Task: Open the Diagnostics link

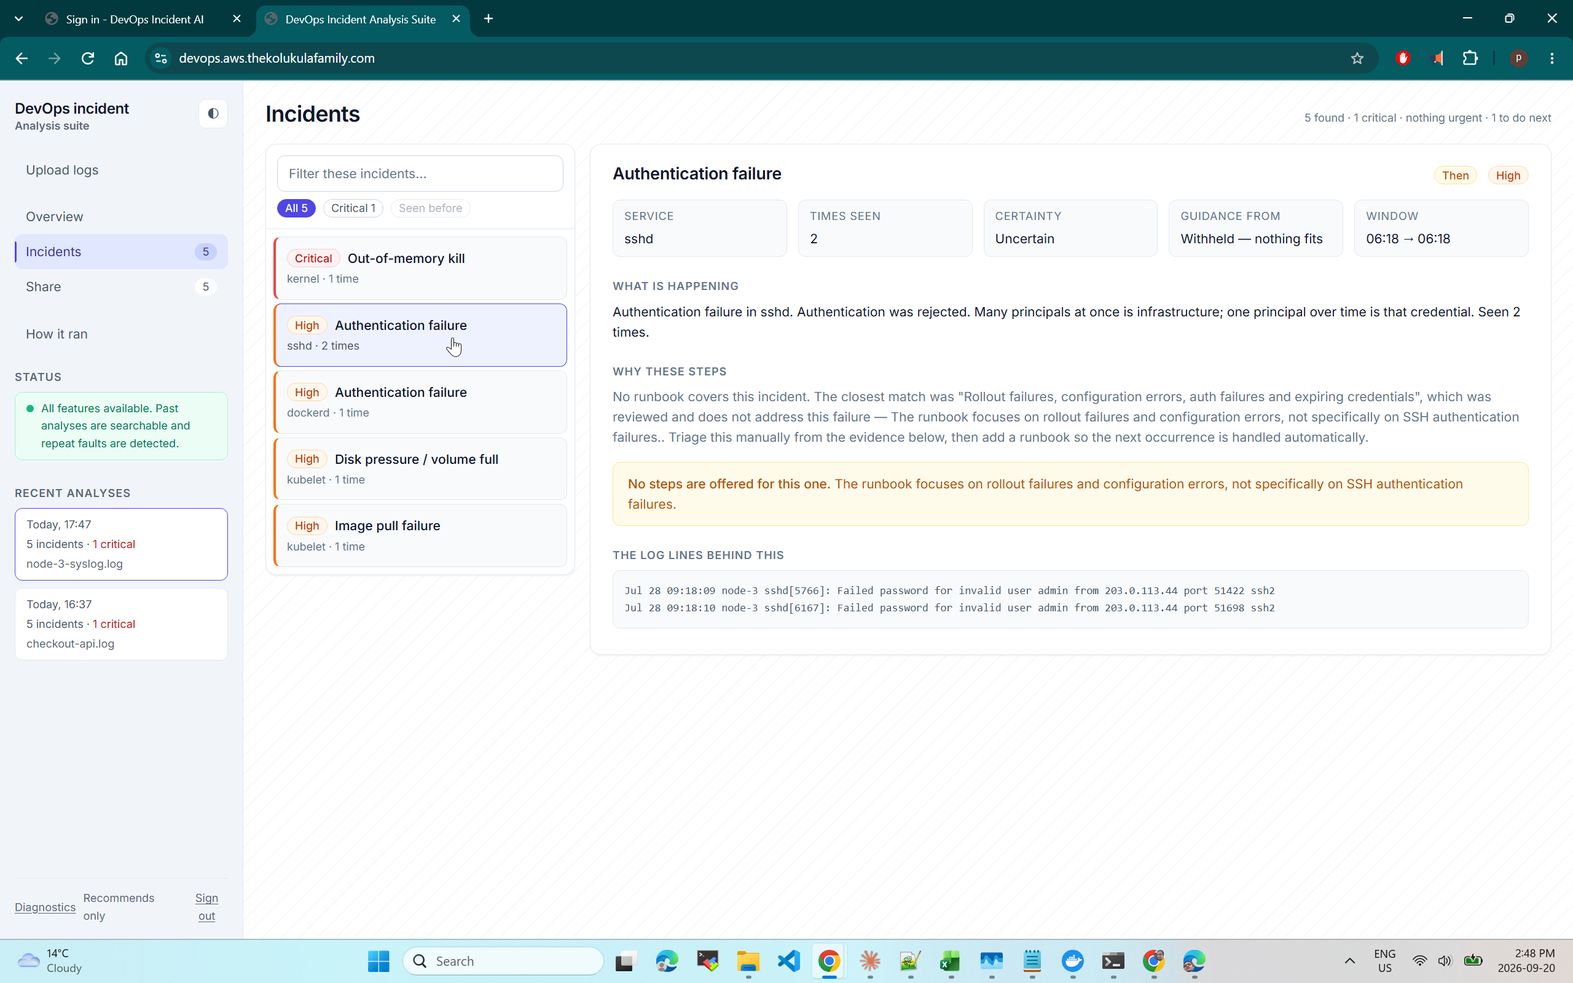Action: [45, 907]
